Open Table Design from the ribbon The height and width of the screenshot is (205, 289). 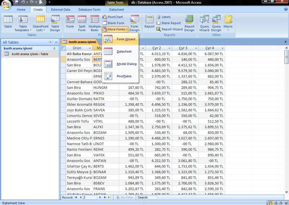55,22
